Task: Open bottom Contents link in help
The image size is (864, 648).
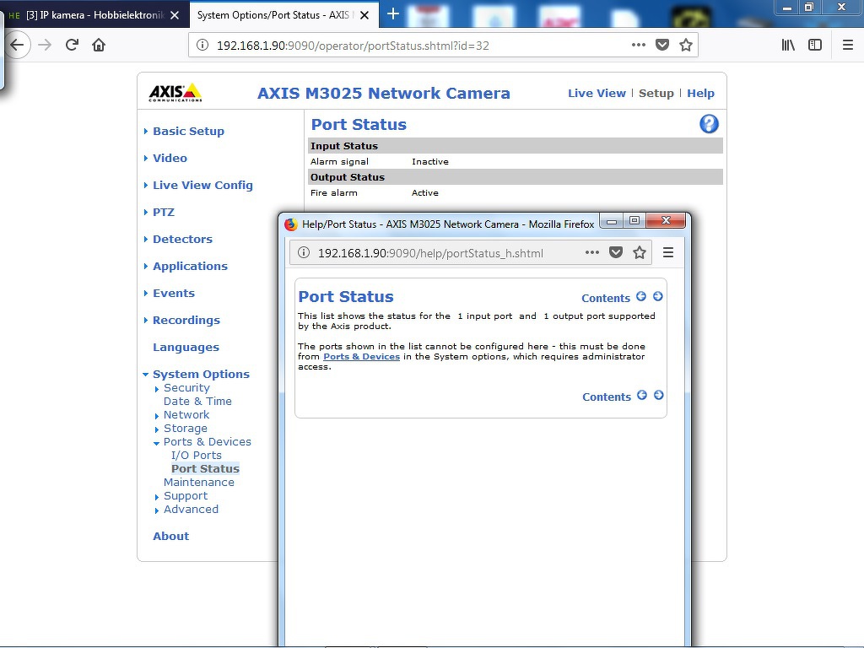Action: tap(606, 397)
